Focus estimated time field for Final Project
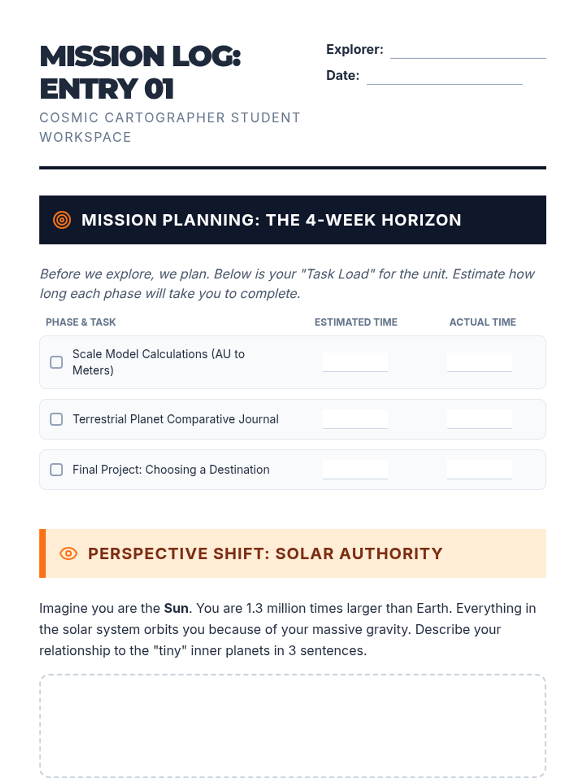The image size is (585, 781). (x=355, y=470)
